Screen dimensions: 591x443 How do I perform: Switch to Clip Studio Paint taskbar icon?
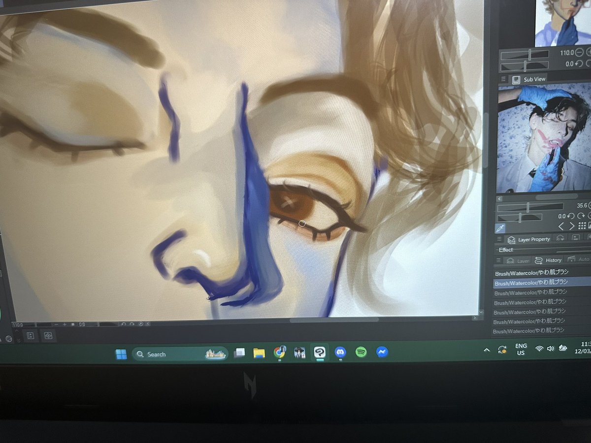(x=320, y=352)
